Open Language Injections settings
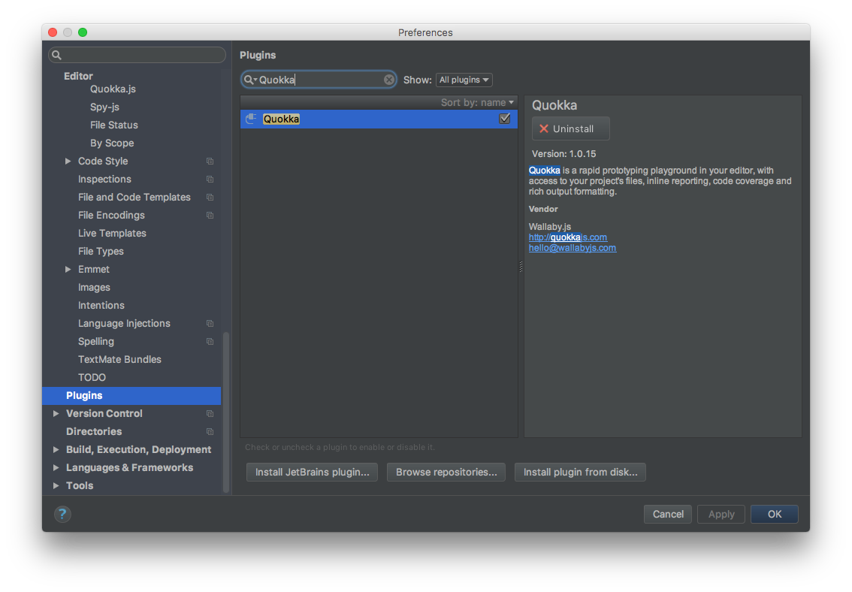The image size is (852, 592). click(124, 323)
